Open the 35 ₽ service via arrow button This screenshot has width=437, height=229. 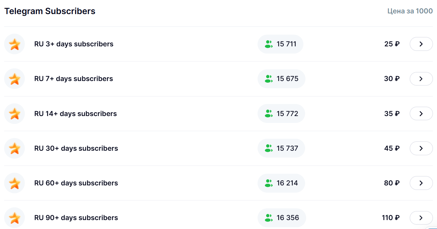coord(421,114)
